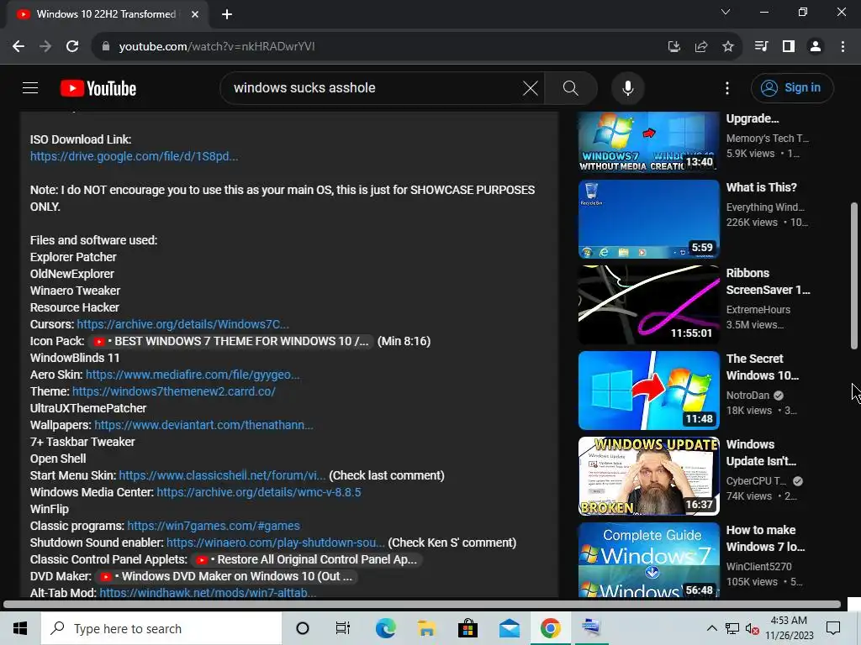Viewport: 861px width, 645px height.
Task: Reload the current page
Action: (x=72, y=47)
